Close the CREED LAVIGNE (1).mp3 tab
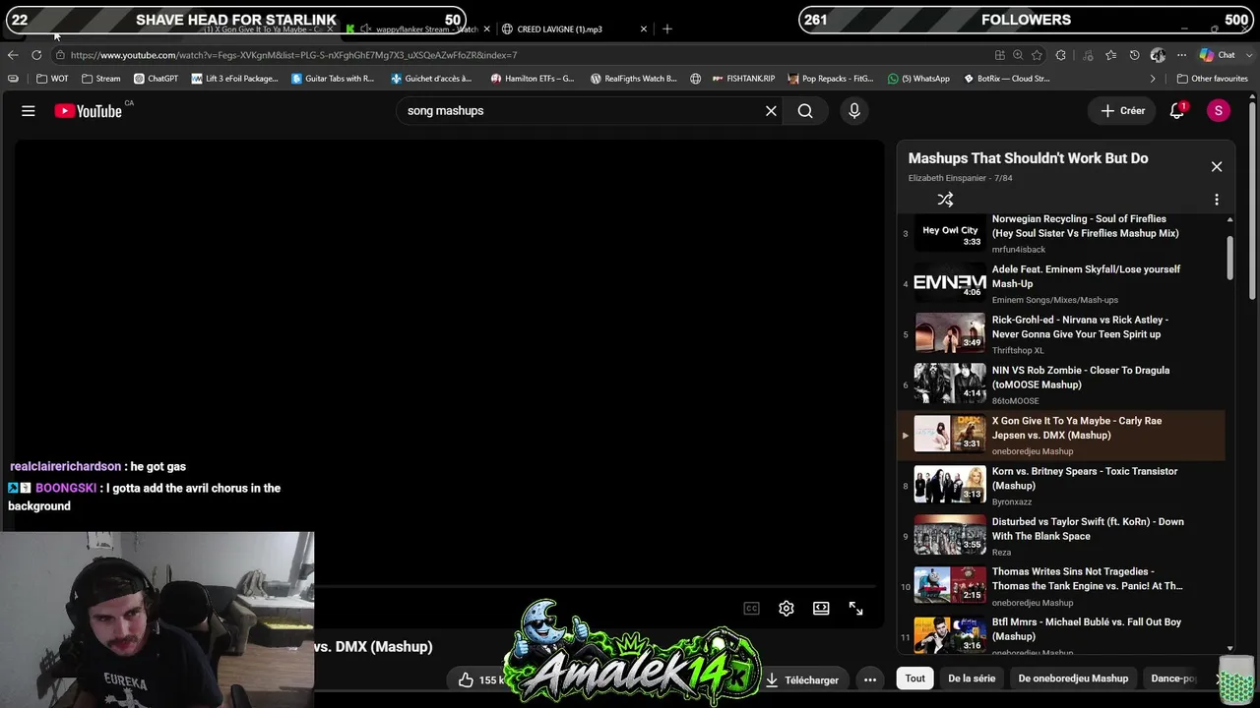Screen dimensions: 1260x708 click(644, 29)
